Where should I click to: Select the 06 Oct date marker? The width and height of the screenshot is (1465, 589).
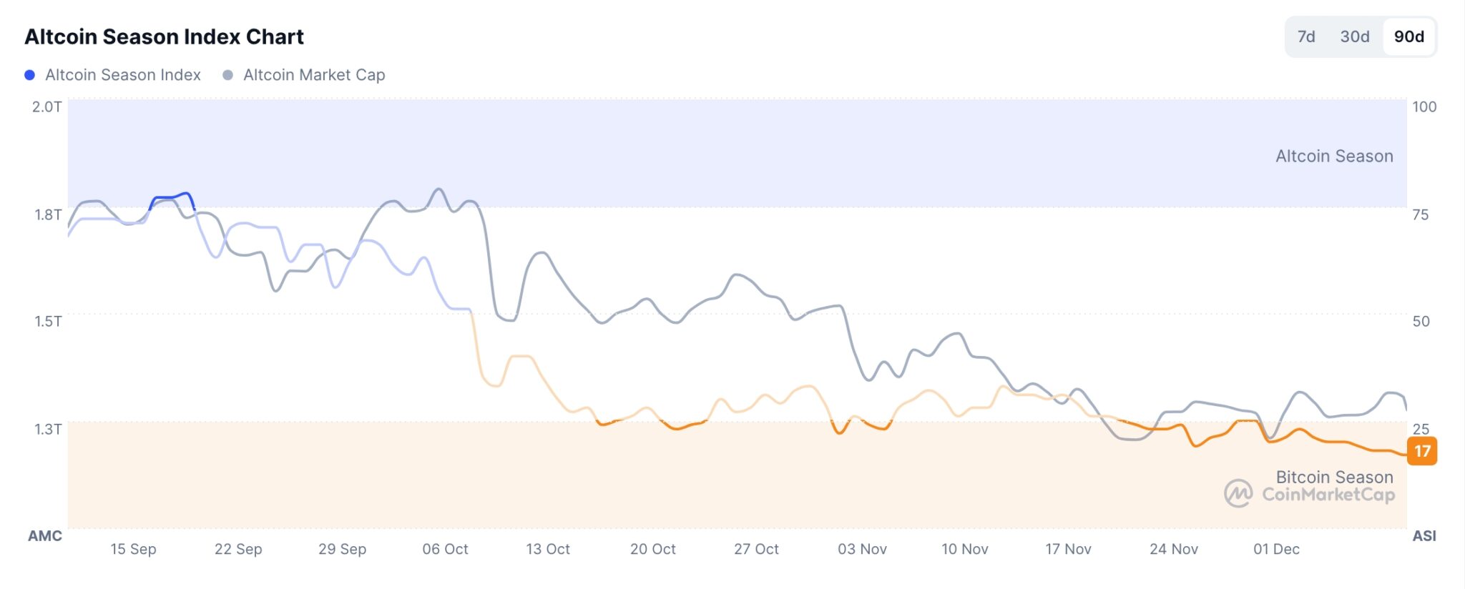[445, 549]
